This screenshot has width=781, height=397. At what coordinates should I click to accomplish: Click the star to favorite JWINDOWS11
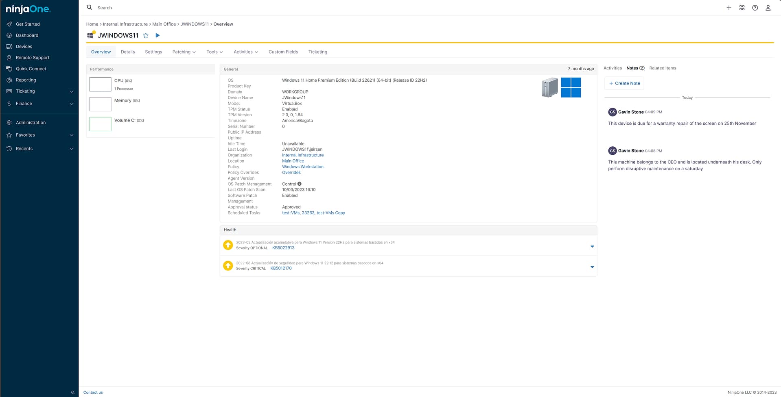146,35
